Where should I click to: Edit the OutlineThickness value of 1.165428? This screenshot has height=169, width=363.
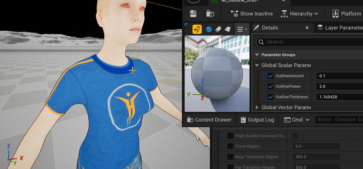coord(339,97)
